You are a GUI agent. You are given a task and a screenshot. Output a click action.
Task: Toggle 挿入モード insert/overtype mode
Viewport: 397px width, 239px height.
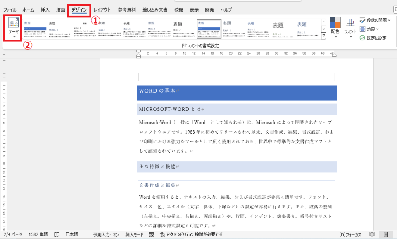coord(135,235)
